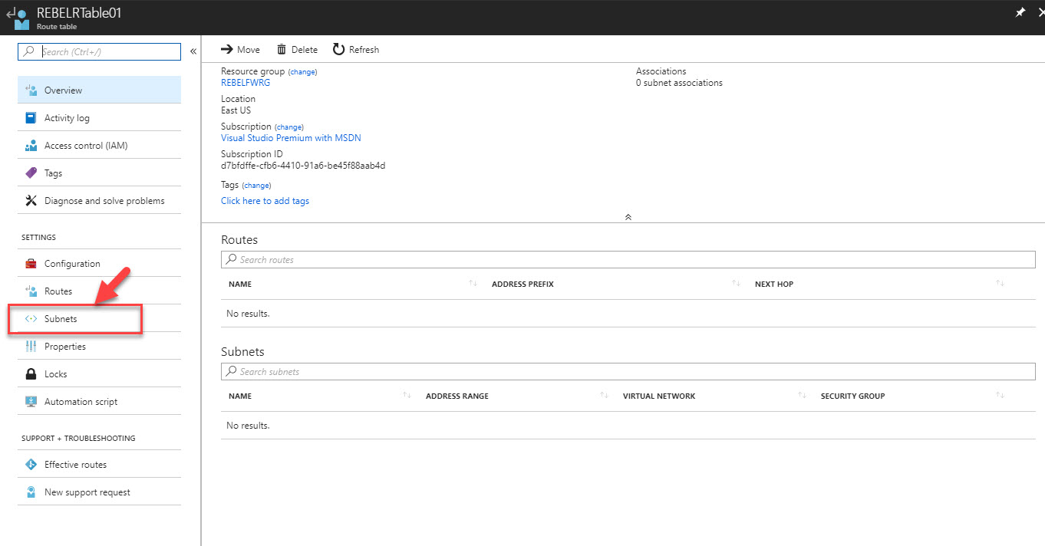Open Access control (IAM) menu item

click(x=85, y=146)
